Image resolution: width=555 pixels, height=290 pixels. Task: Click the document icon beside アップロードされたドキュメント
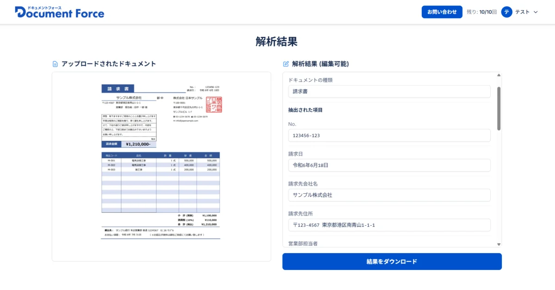[55, 64]
